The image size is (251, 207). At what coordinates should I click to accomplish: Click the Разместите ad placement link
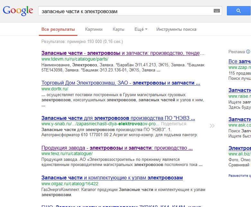pyautogui.click(x=240, y=176)
